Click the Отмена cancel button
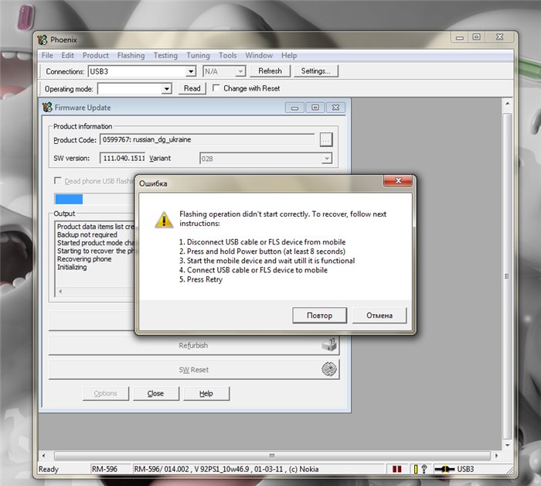The width and height of the screenshot is (541, 486). (x=379, y=315)
